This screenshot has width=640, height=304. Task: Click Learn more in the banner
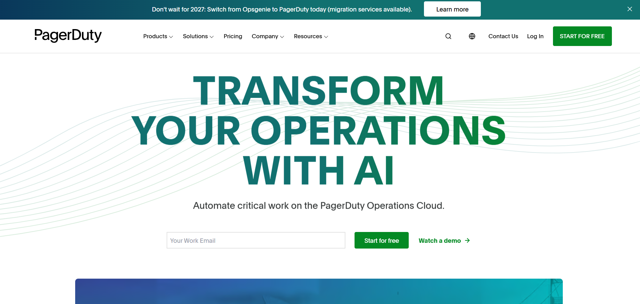(452, 9)
